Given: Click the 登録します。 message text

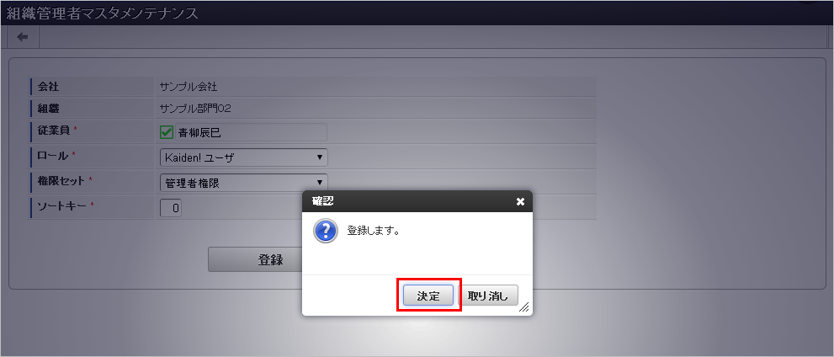Looking at the screenshot, I should pyautogui.click(x=374, y=231).
